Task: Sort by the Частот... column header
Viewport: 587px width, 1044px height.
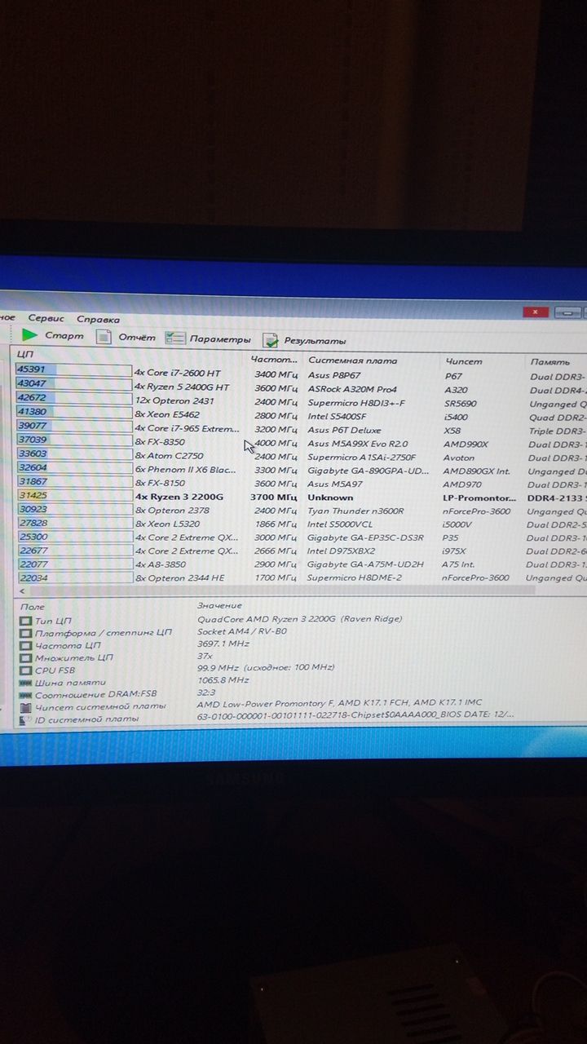Action: (276, 359)
